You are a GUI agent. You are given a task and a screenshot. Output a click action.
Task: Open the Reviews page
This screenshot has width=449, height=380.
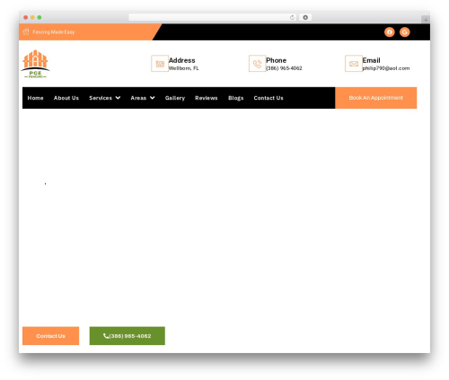pos(207,98)
